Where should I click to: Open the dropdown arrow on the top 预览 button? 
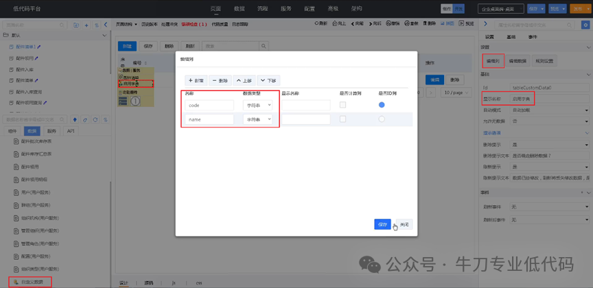pyautogui.click(x=564, y=9)
